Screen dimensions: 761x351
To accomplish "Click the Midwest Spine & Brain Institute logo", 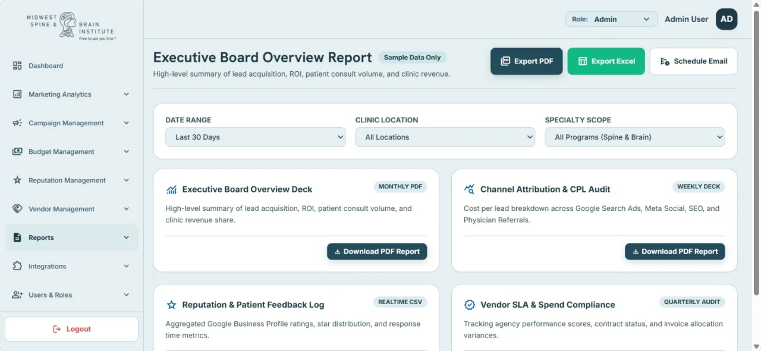I will (71, 26).
